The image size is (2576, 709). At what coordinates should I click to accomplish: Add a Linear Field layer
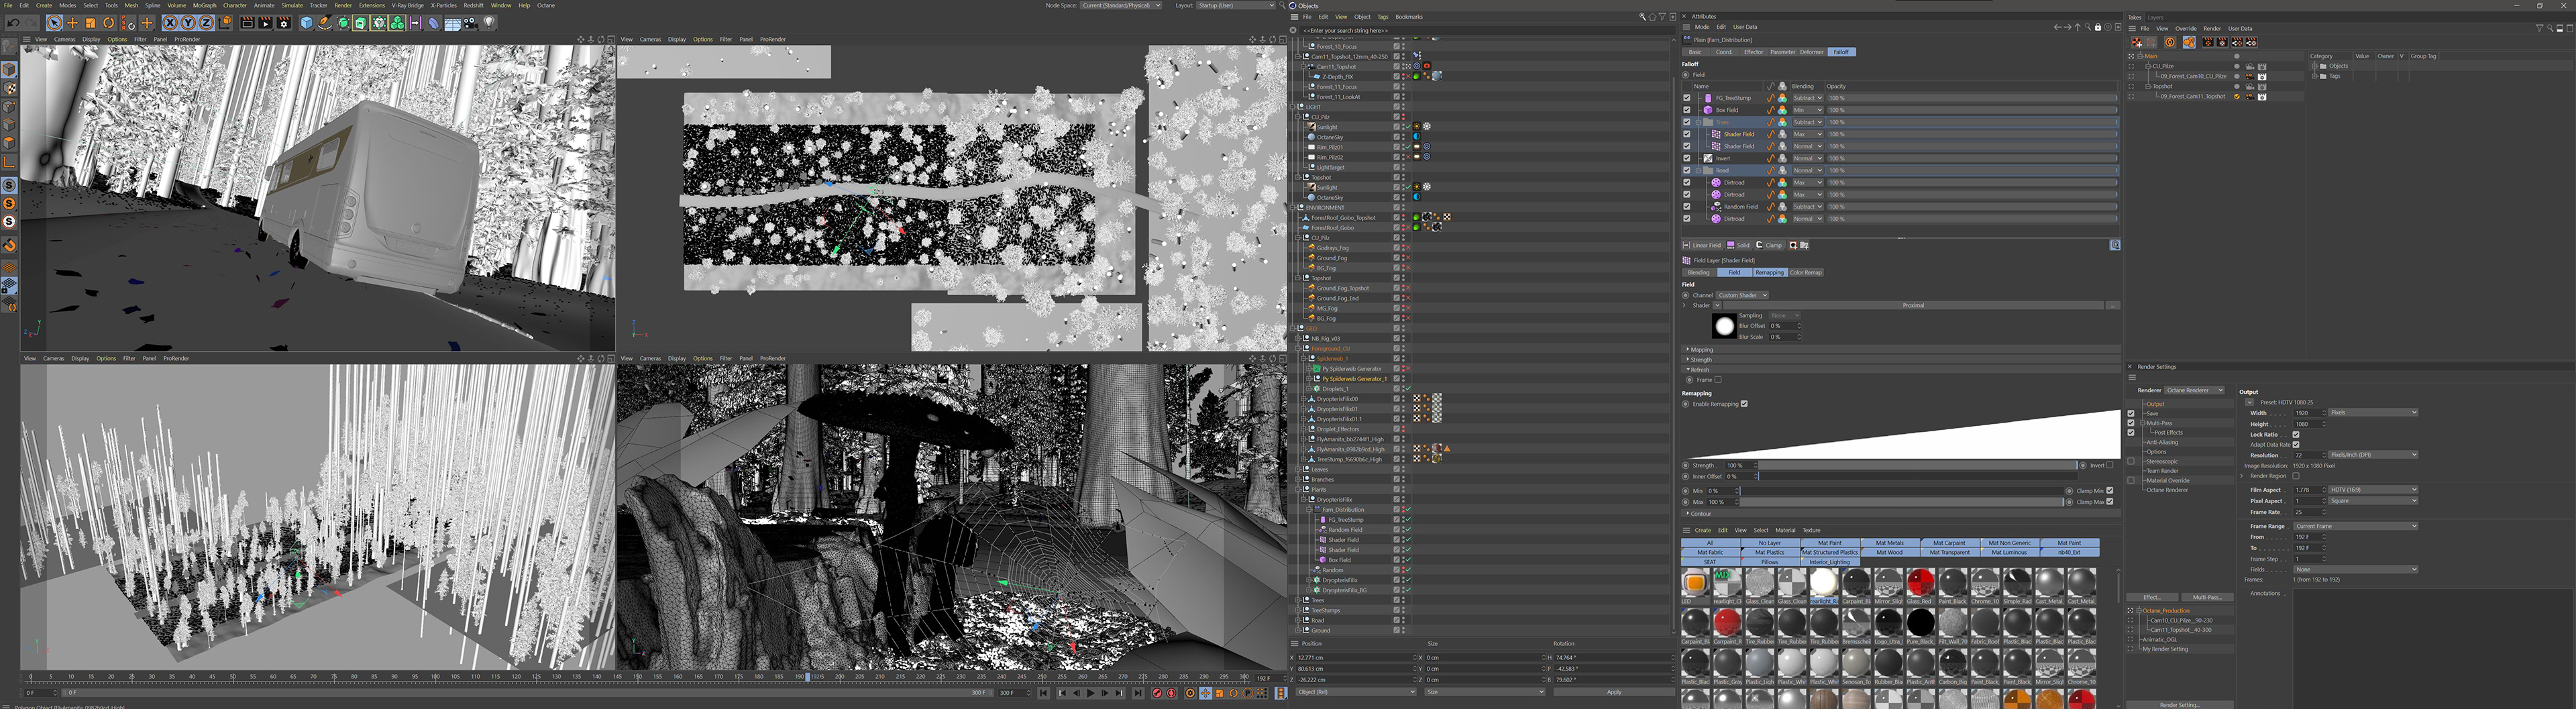pos(1702,245)
